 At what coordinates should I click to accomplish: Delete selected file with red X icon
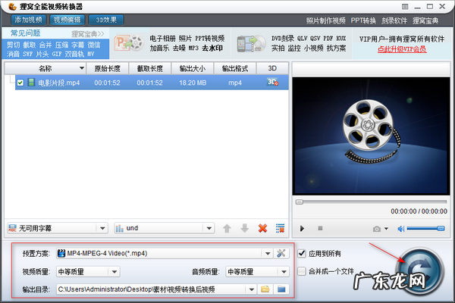click(x=263, y=228)
